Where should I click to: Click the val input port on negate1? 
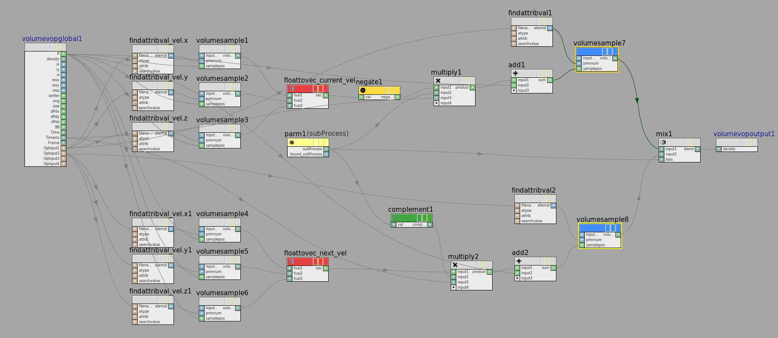coord(361,97)
